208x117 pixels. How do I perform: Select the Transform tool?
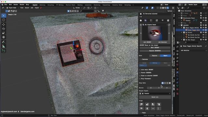pyautogui.click(x=4, y=37)
